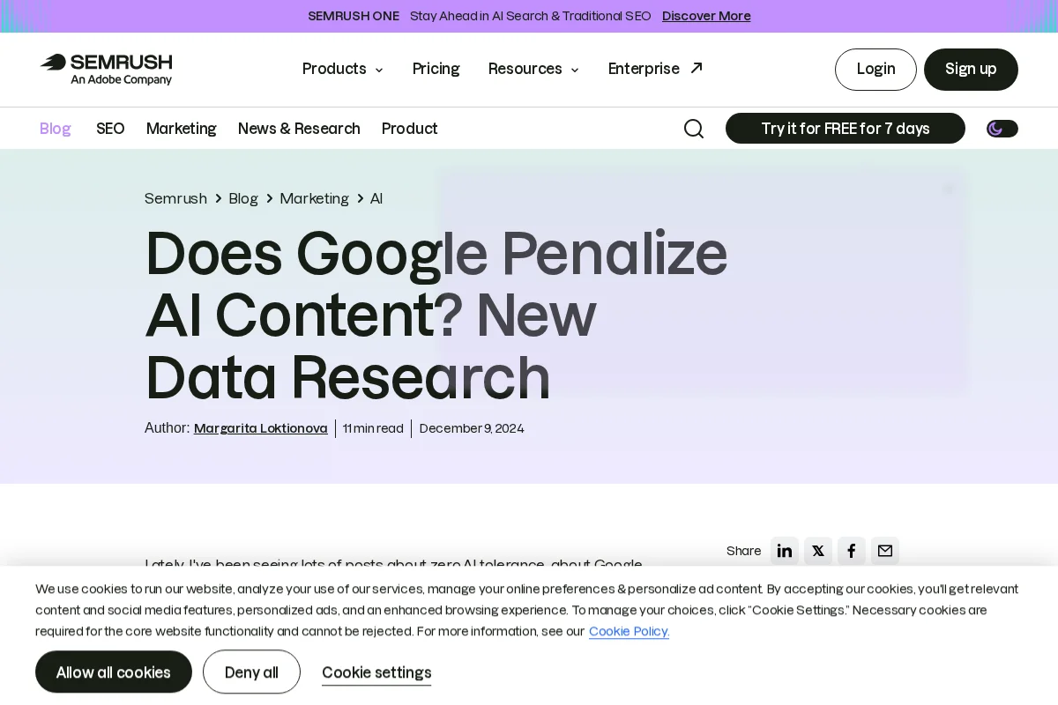Screen dimensions: 1058x705
Task: Expand the Resources dropdown menu
Action: click(x=533, y=69)
